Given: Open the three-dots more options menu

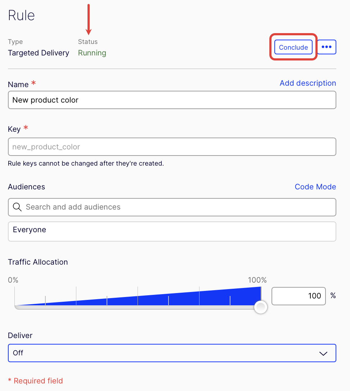Looking at the screenshot, I should click(x=327, y=47).
